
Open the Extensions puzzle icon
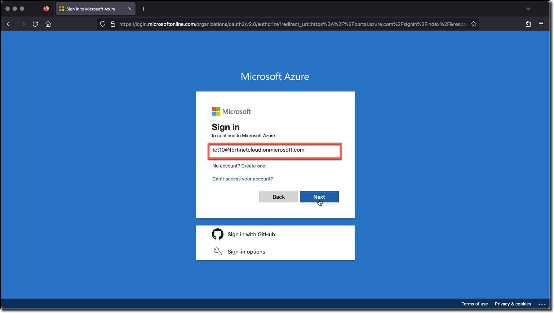point(528,24)
